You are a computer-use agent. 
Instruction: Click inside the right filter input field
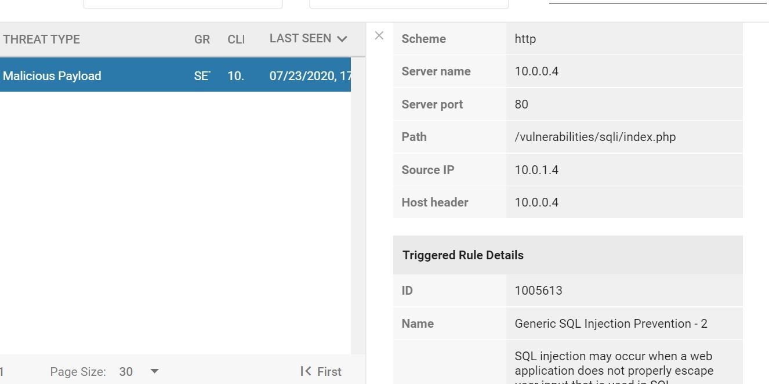click(x=409, y=3)
